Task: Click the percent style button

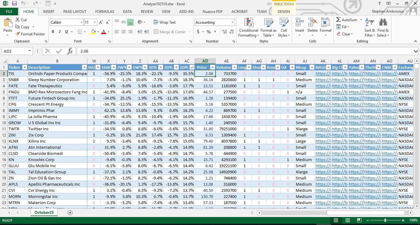Action: pyautogui.click(x=208, y=32)
